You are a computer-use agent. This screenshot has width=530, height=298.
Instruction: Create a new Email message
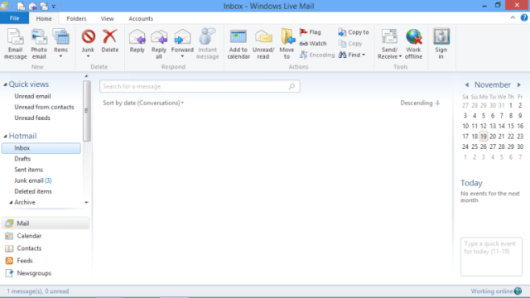point(15,44)
